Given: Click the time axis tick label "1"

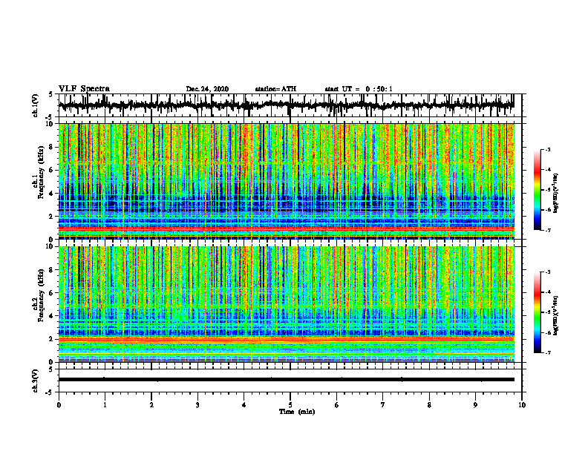Looking at the screenshot, I should (x=105, y=405).
